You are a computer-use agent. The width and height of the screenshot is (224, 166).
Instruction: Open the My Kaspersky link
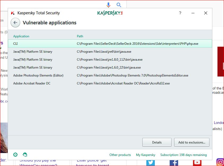coord(146,155)
